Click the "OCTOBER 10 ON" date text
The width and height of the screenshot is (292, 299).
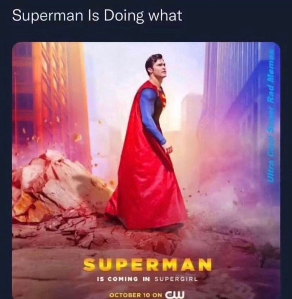click(x=135, y=295)
